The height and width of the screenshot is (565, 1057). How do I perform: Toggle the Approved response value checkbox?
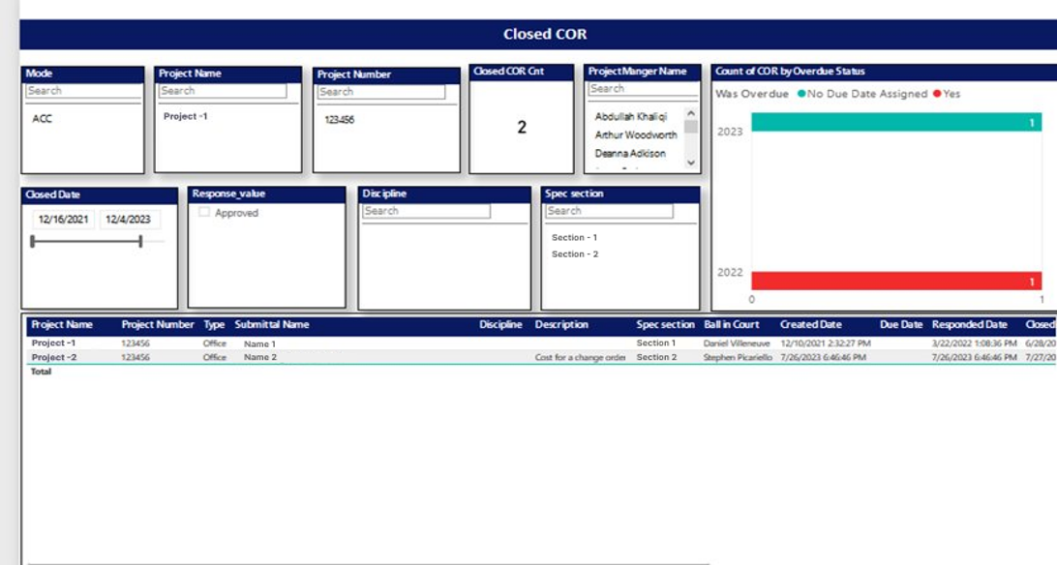(x=204, y=213)
